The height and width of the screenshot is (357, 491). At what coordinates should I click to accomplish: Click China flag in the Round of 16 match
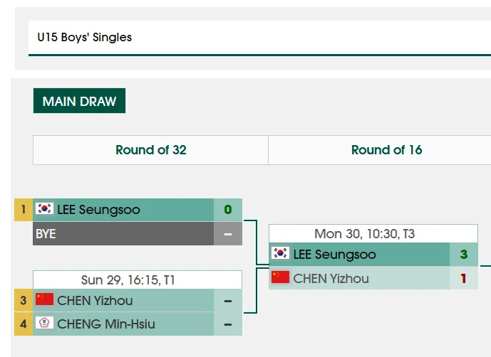pos(280,277)
